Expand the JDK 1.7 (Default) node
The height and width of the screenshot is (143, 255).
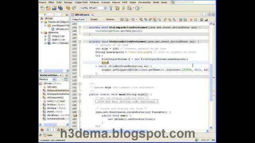point(45,43)
